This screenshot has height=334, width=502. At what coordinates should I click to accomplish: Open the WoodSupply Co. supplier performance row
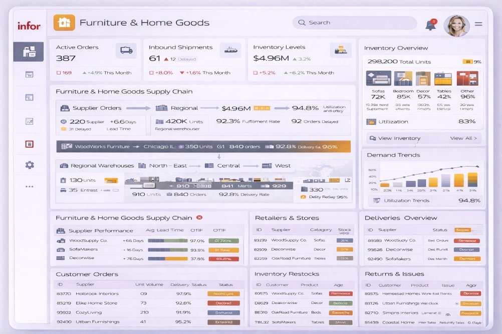coord(88,240)
